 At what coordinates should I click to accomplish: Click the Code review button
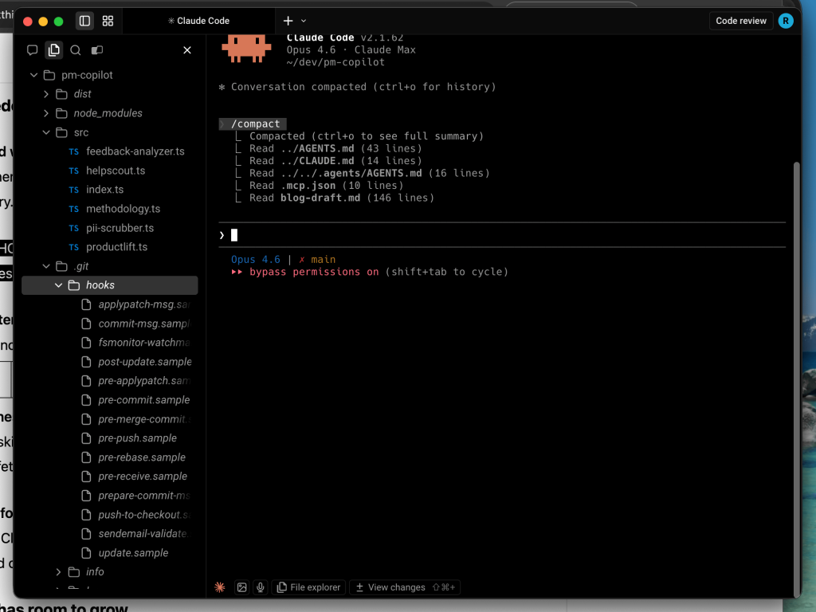[741, 21]
